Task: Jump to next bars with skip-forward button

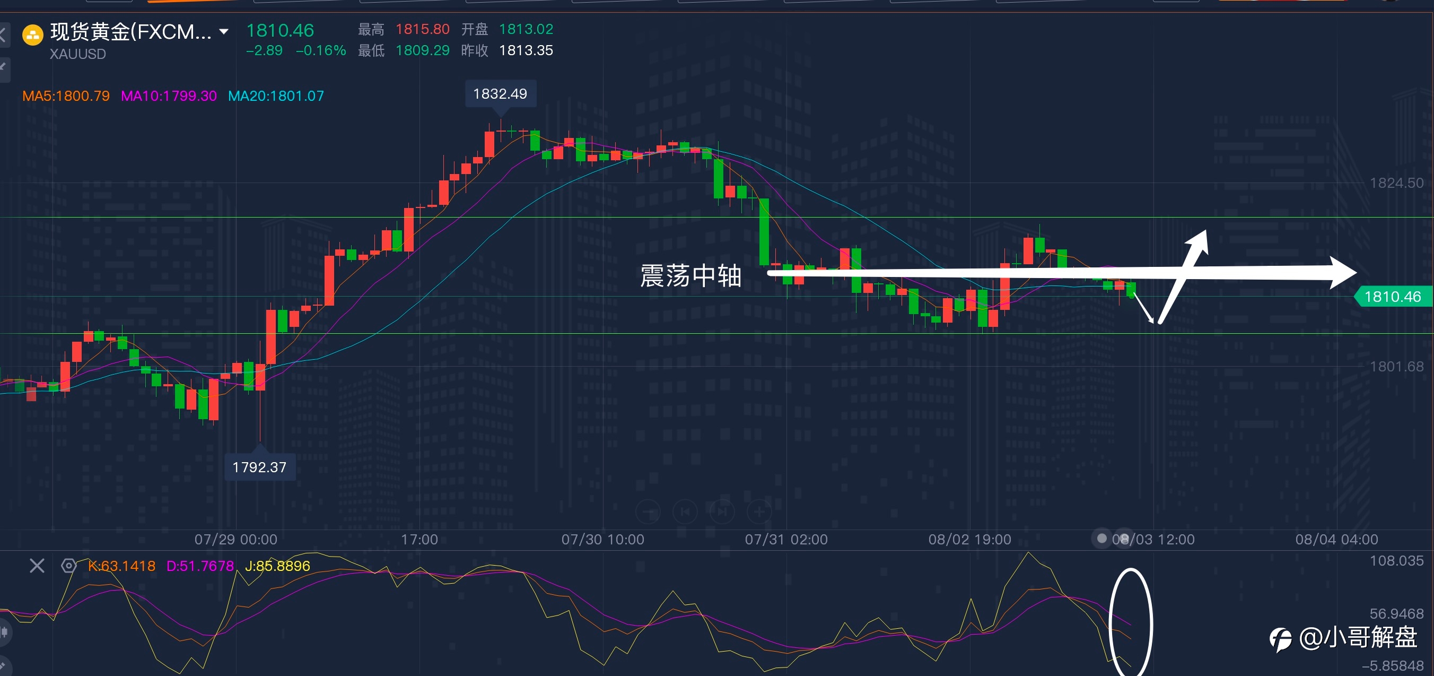Action: (722, 510)
